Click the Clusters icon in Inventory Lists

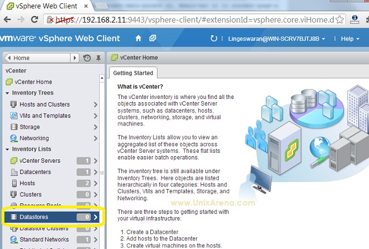tap(14, 194)
